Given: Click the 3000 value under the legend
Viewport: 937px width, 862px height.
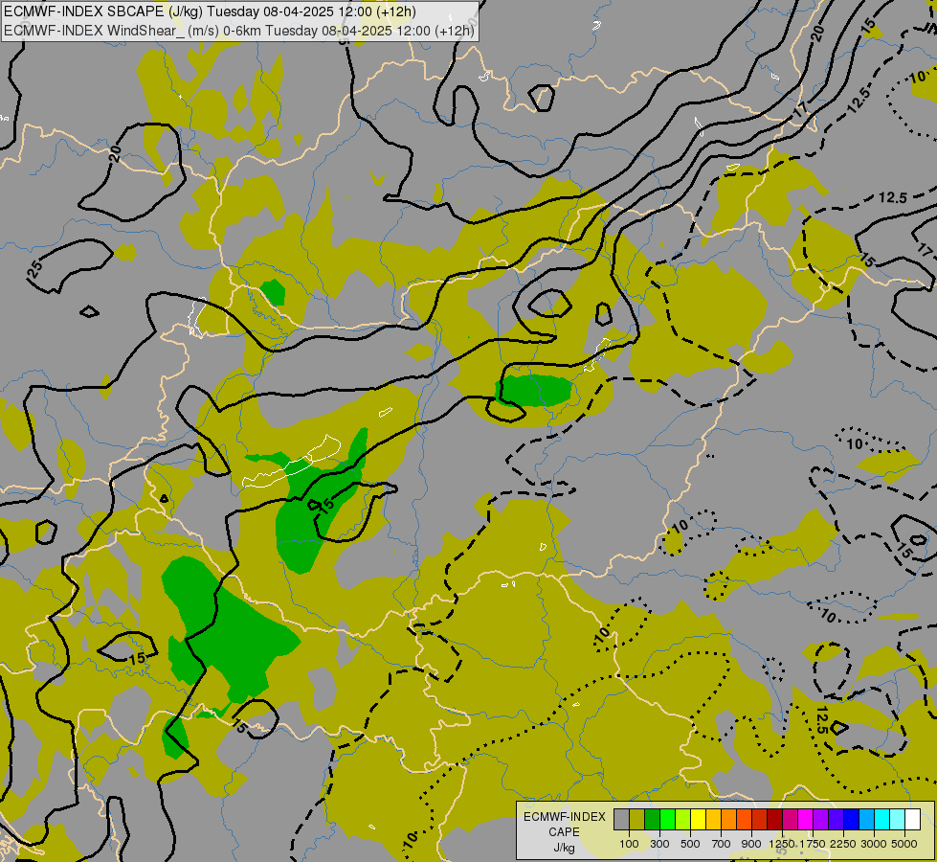Looking at the screenshot, I should point(874,844).
